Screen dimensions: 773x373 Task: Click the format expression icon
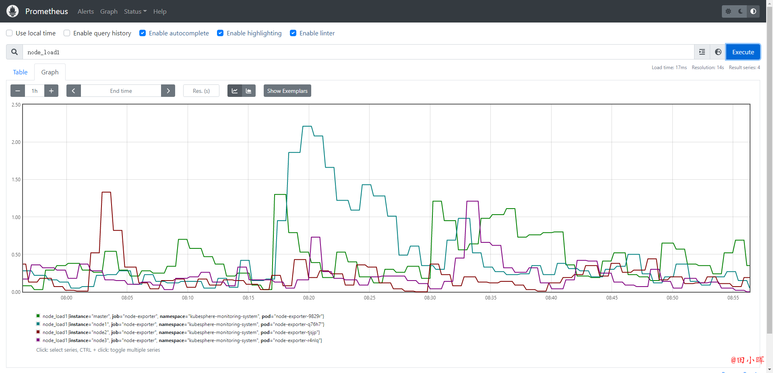[702, 52]
